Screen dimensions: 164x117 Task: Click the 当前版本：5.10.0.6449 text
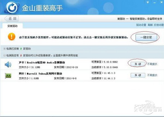pos(105,67)
